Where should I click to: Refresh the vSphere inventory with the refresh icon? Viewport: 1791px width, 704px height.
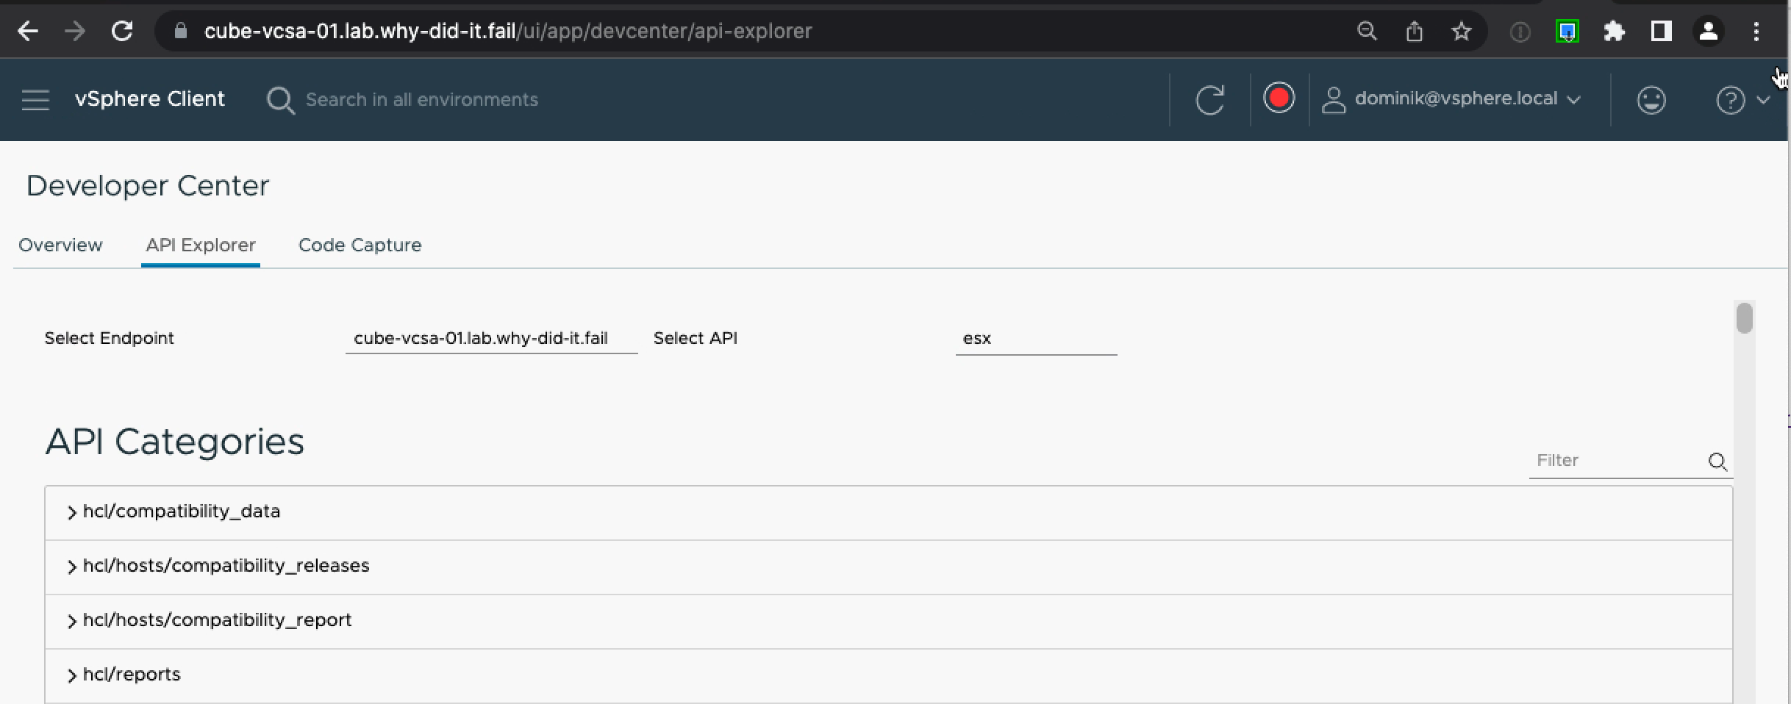click(1209, 99)
